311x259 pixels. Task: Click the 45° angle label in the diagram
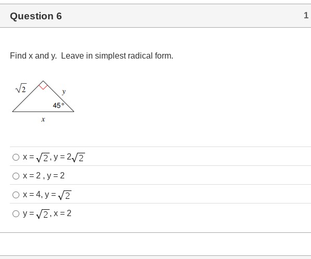[58, 105]
